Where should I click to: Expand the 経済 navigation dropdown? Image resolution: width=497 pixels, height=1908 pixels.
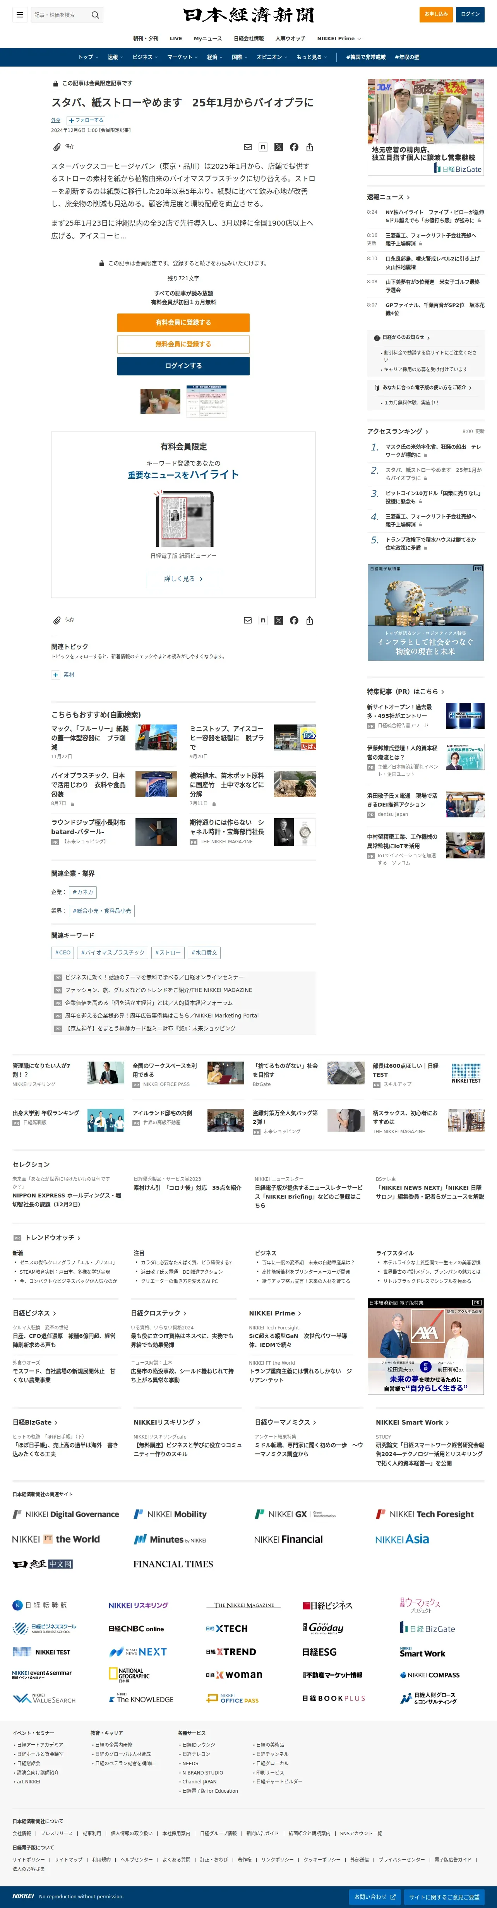(x=215, y=57)
